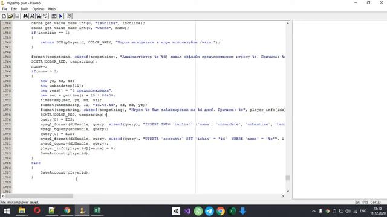Open Visual Studio from the taskbar
Screen dimensions: 387x217
pyautogui.click(x=187, y=211)
